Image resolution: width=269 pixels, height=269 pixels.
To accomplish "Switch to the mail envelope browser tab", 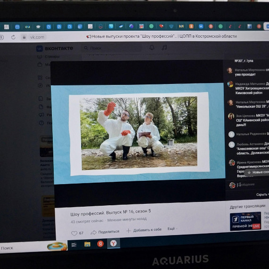I will [x=17, y=27].
